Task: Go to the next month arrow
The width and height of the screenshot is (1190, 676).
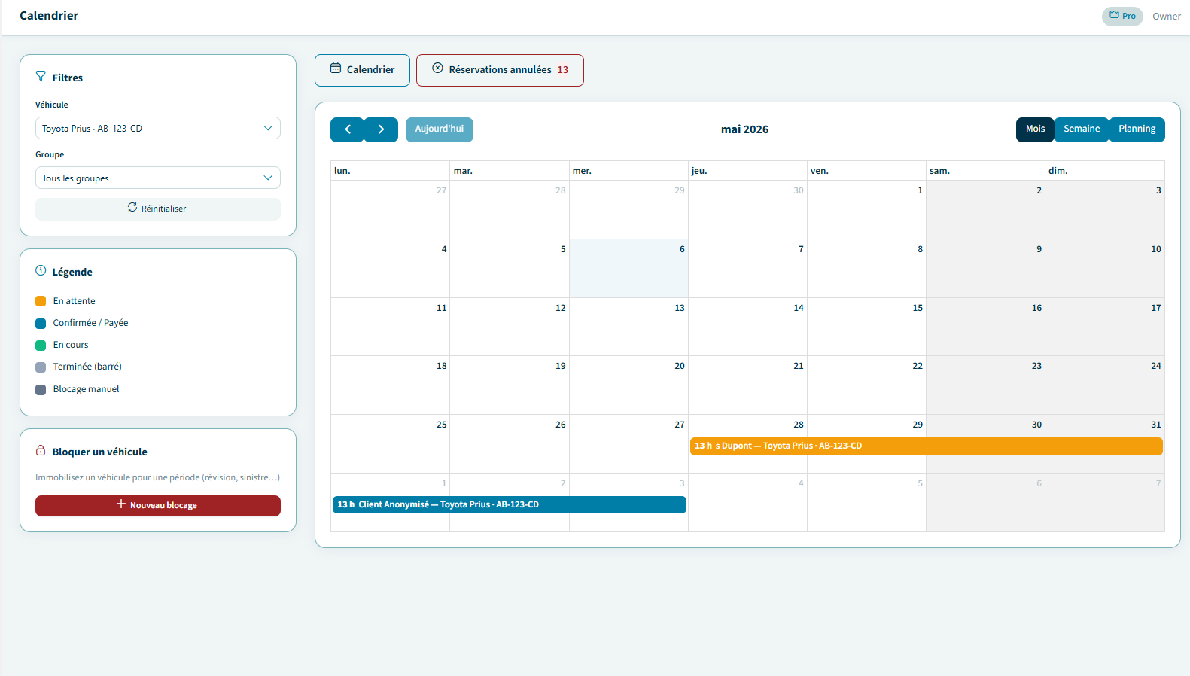Action: [381, 129]
